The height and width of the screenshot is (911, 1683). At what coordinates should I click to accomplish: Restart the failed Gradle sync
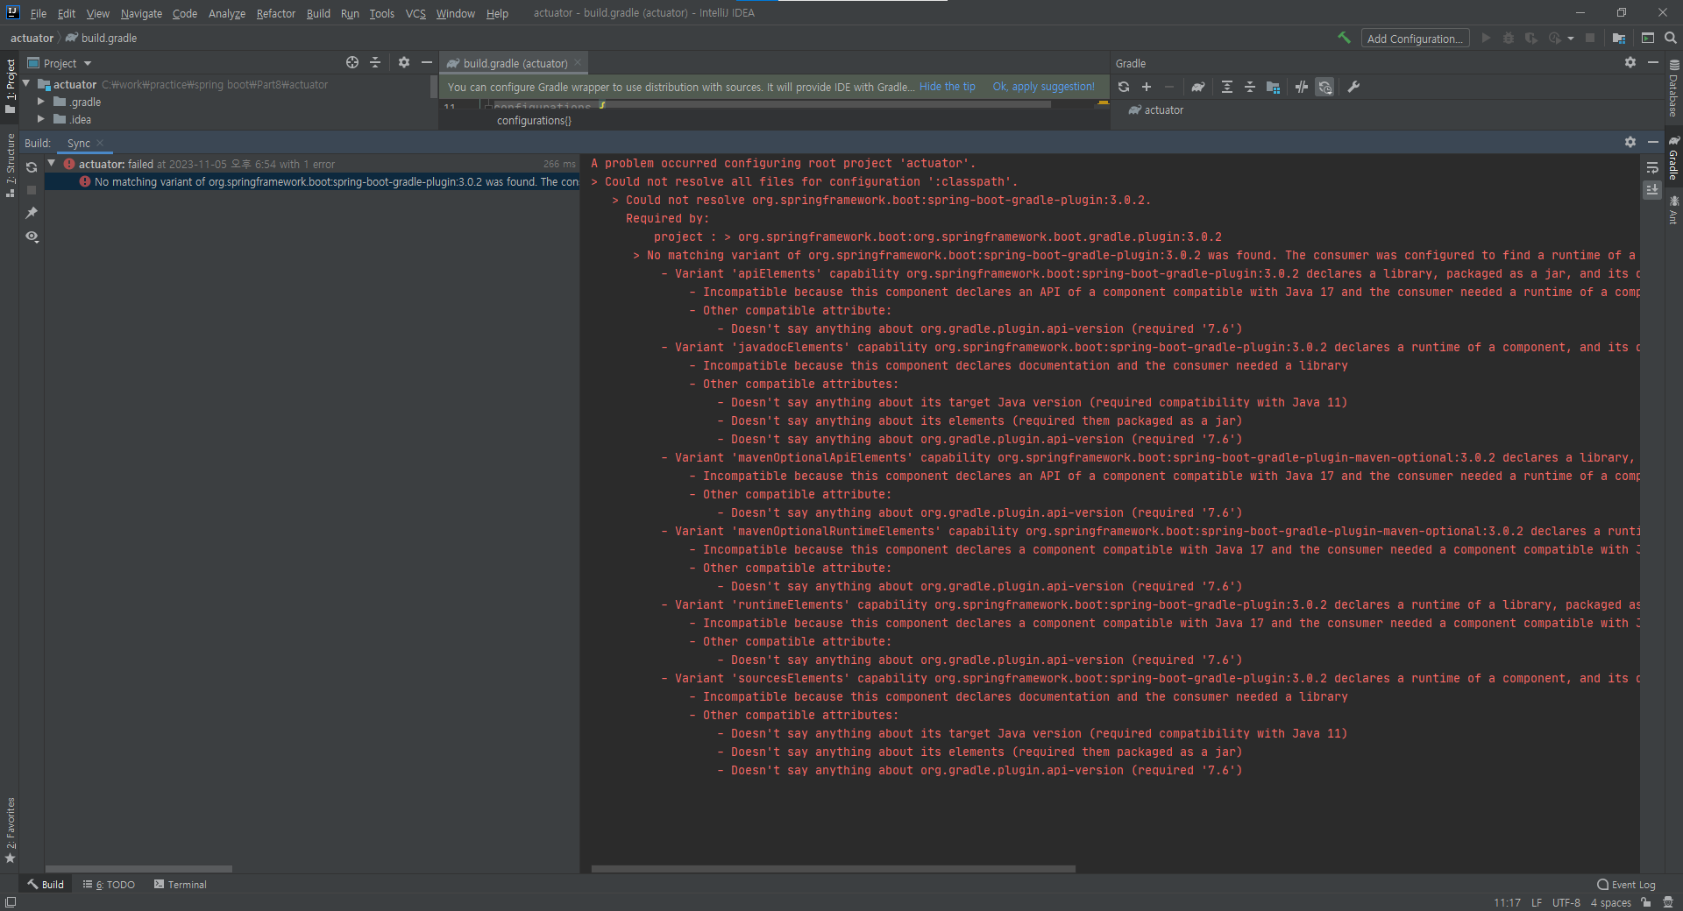(32, 167)
